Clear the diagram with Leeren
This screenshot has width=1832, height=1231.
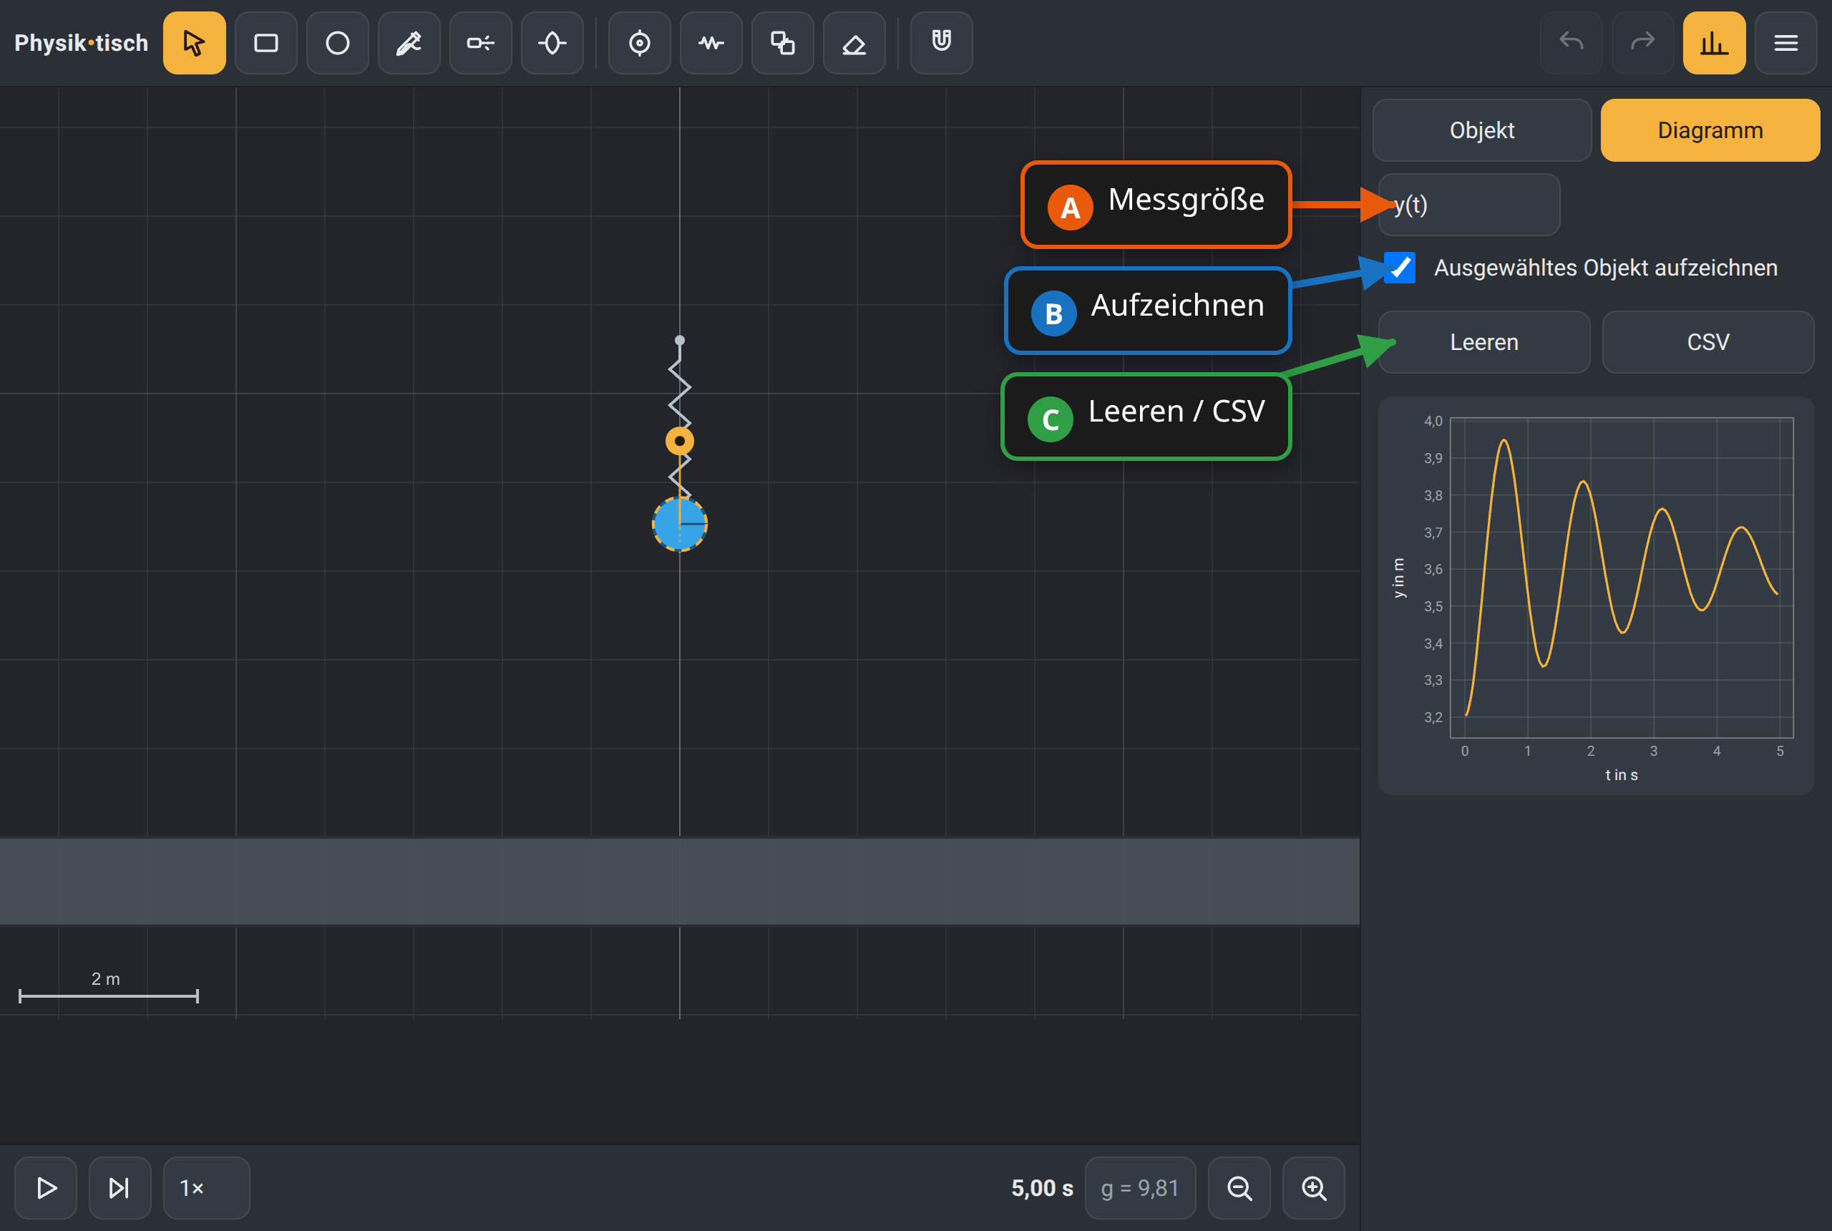(x=1484, y=342)
